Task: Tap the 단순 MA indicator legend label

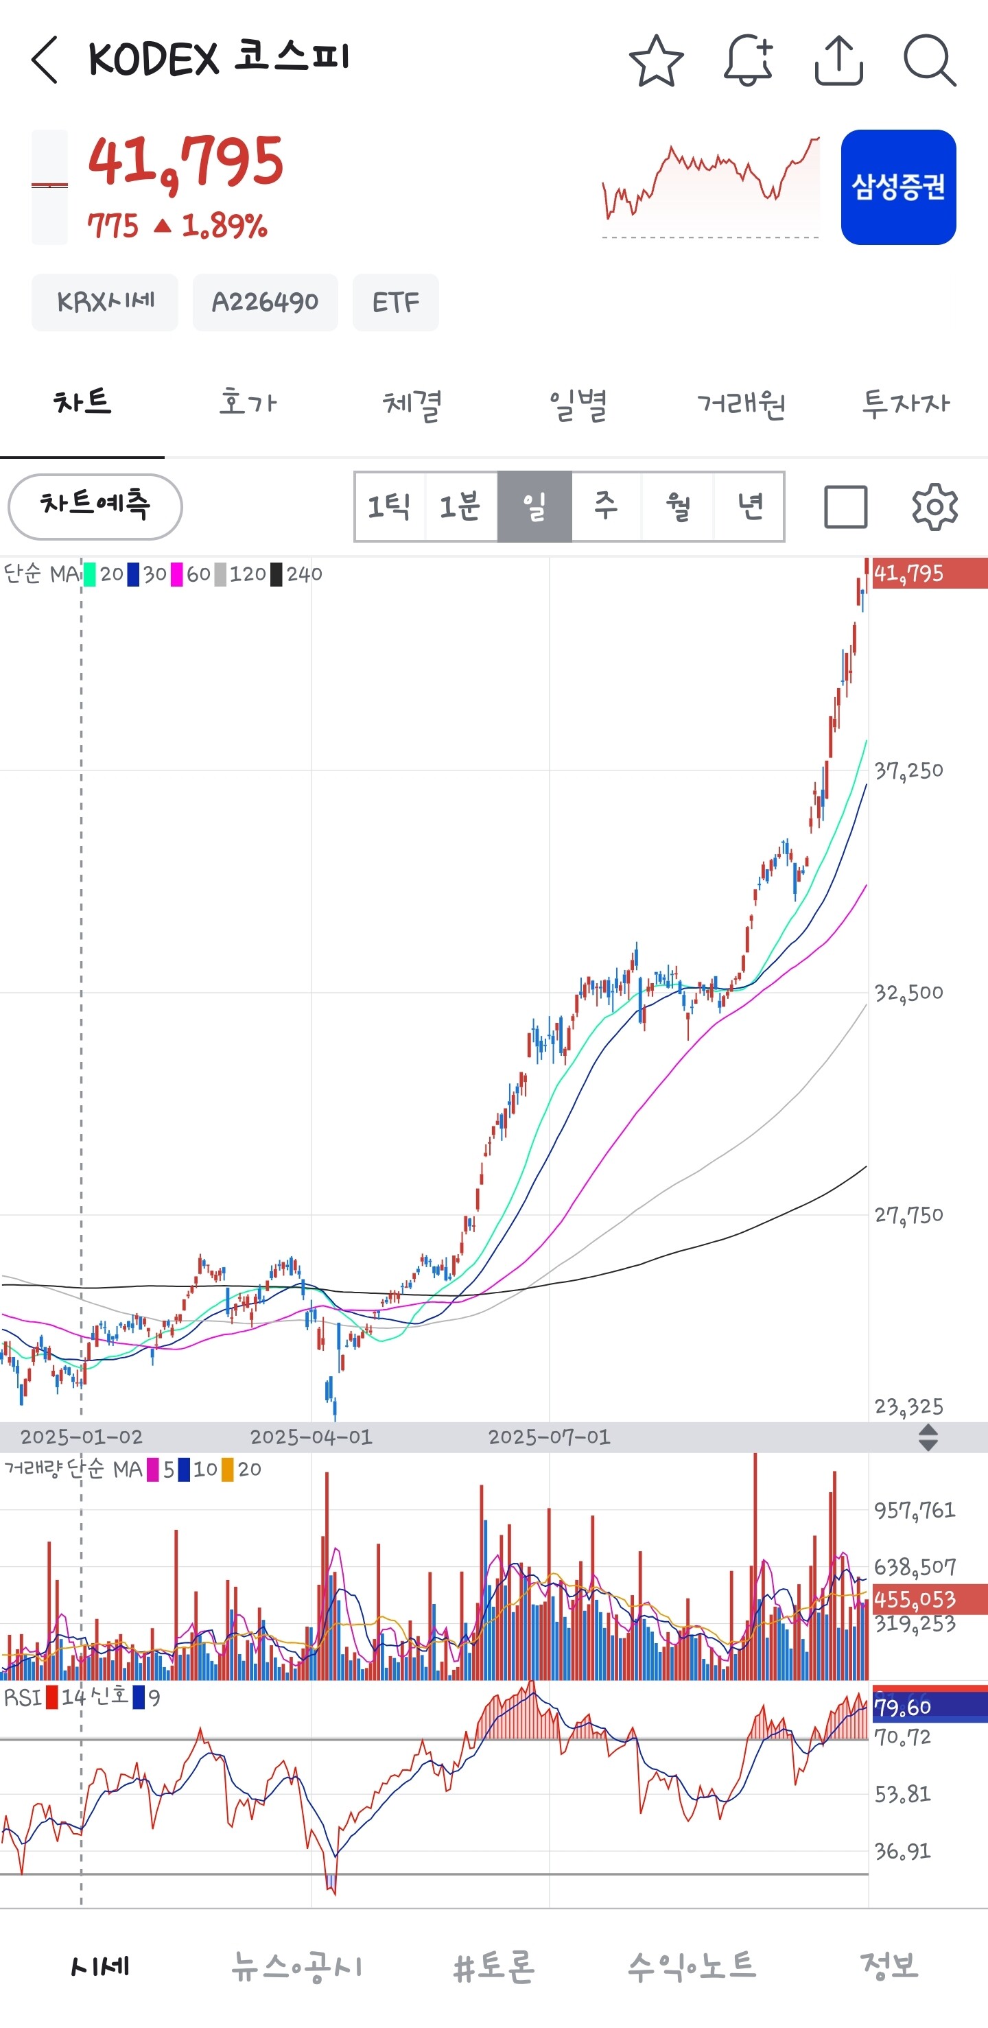Action: 42,574
